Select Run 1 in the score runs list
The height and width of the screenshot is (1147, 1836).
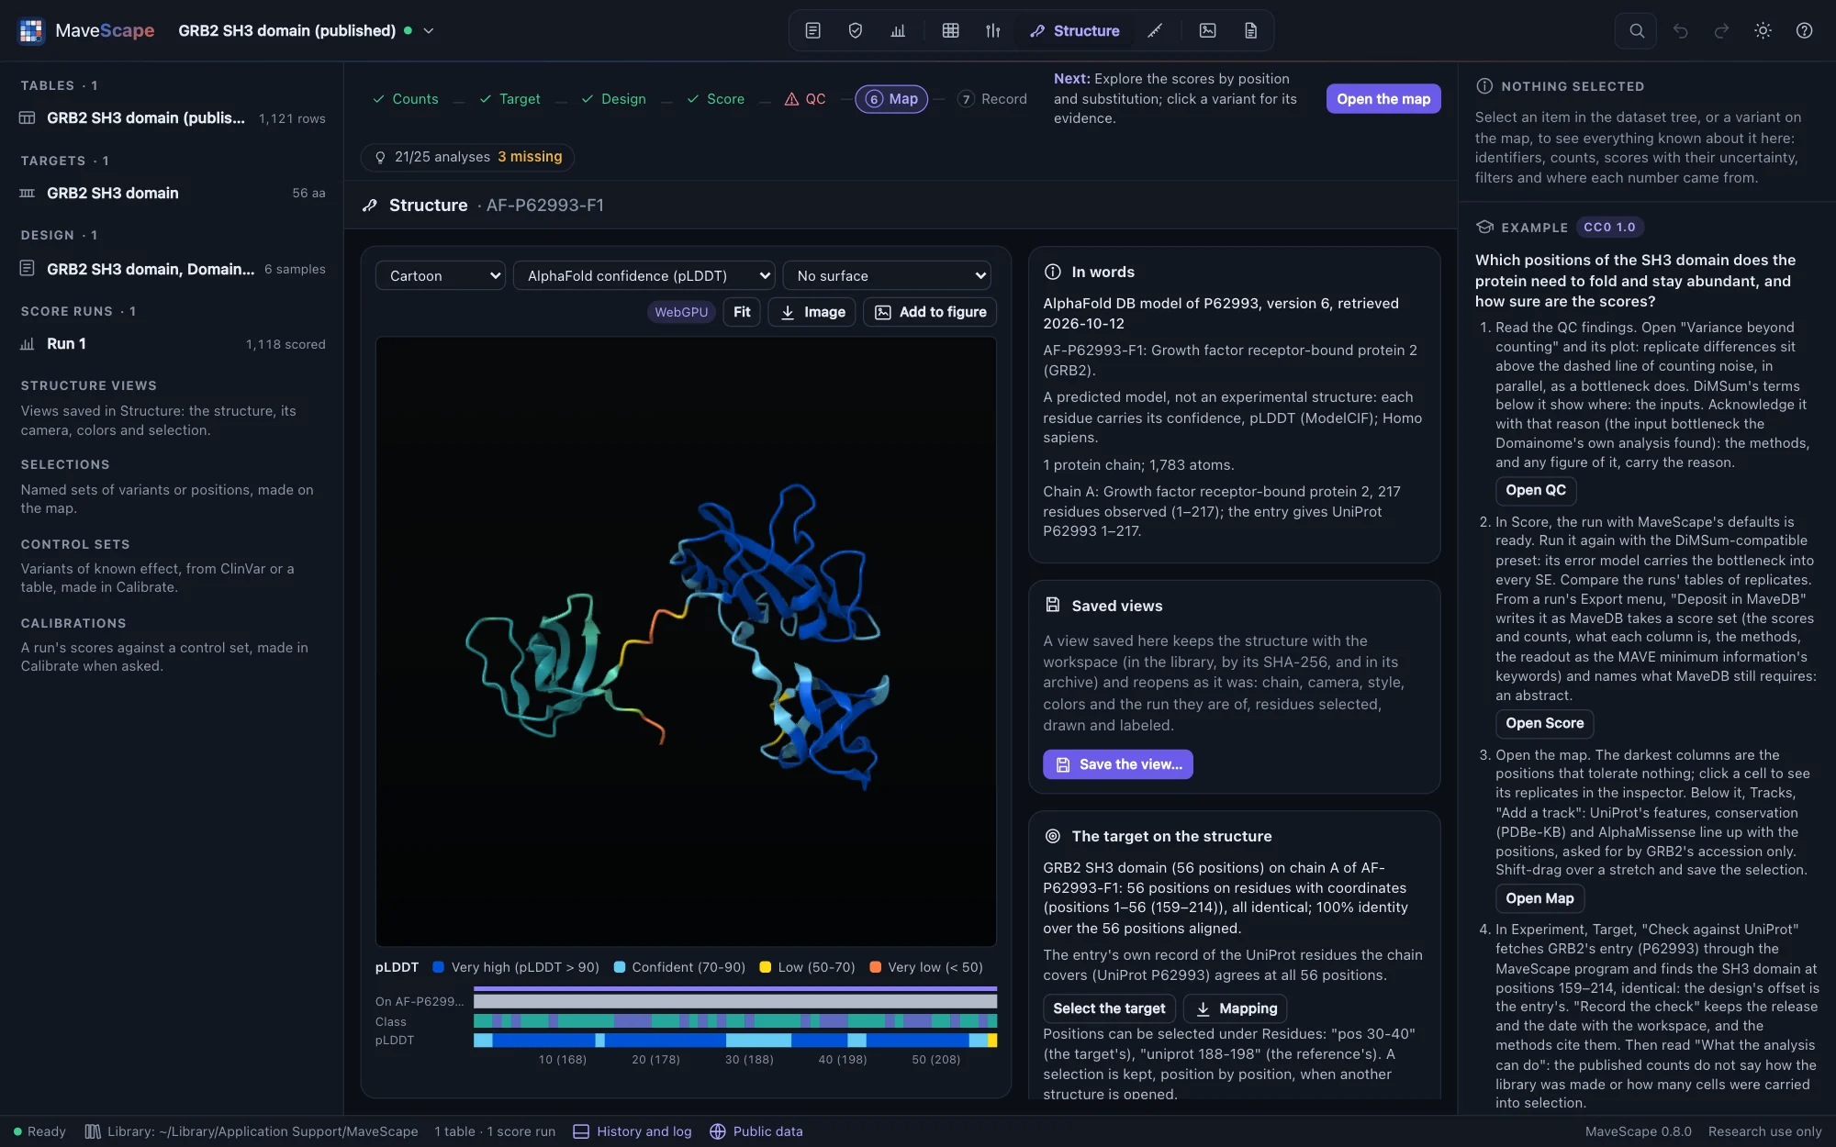coord(173,343)
